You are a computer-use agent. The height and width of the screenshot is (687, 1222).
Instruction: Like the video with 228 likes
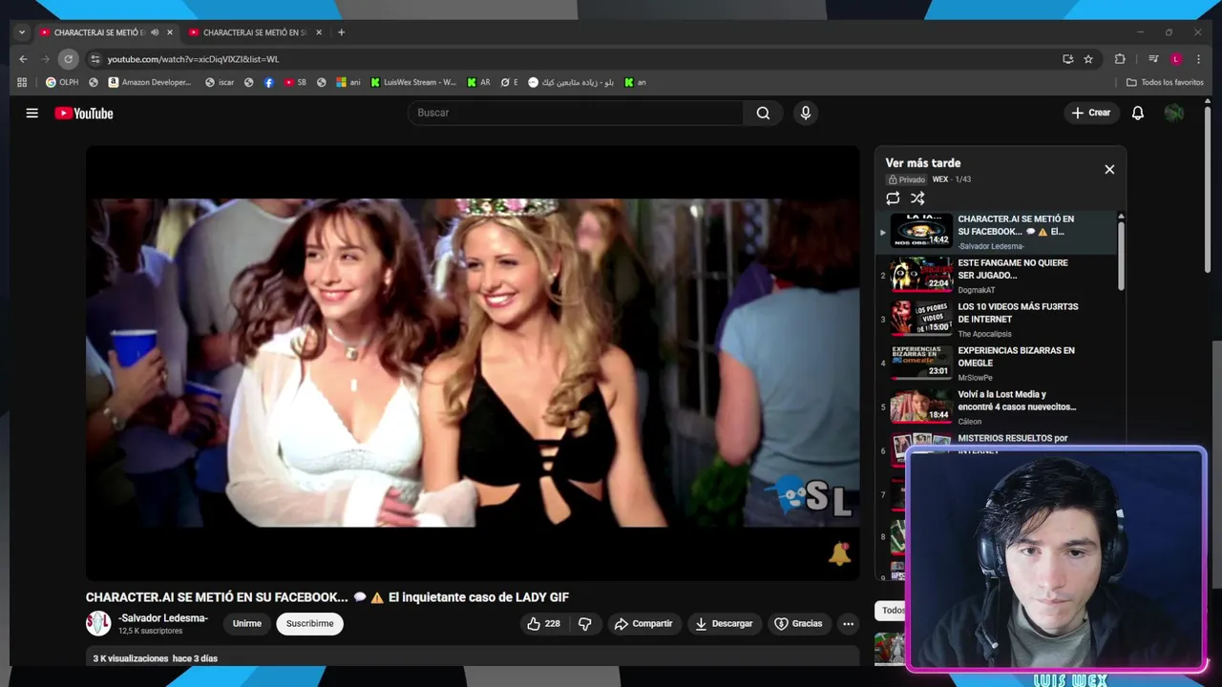543,623
